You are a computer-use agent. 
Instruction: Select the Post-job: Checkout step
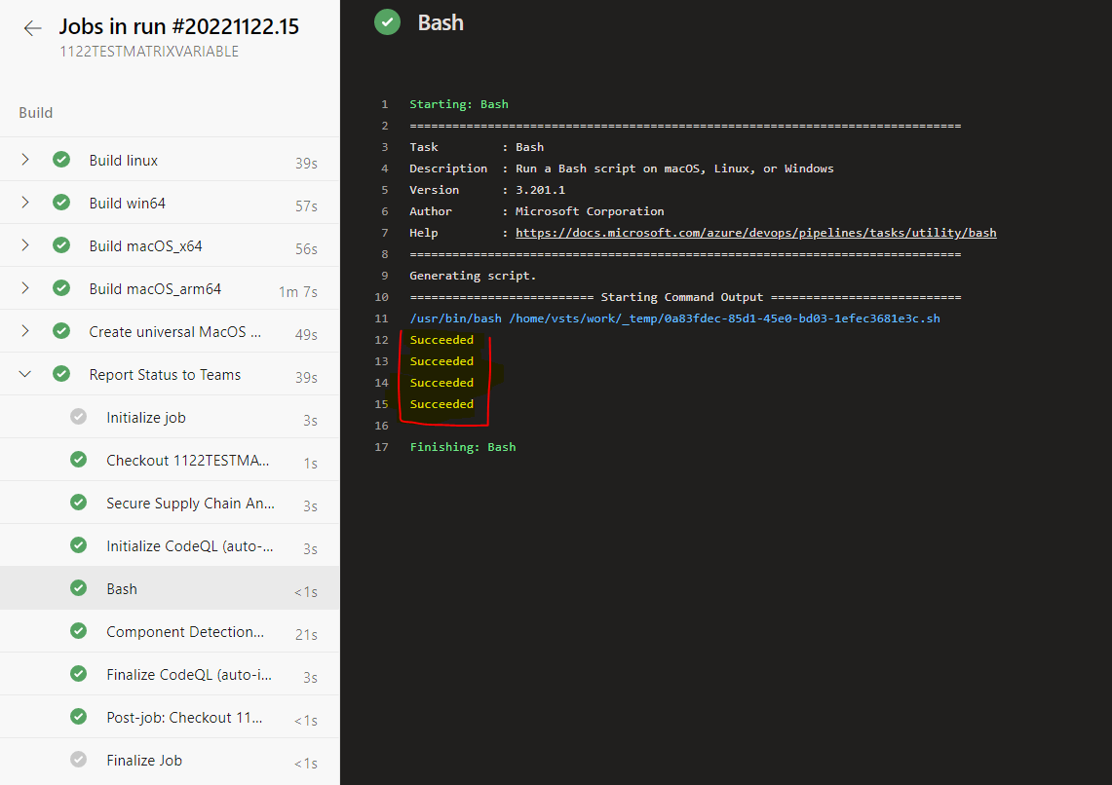coord(184,717)
